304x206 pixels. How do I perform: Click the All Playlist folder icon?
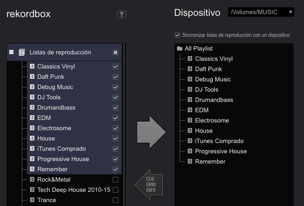[x=180, y=48]
